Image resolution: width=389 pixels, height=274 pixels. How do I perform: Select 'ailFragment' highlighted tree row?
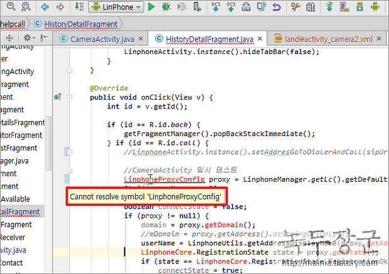(22, 211)
